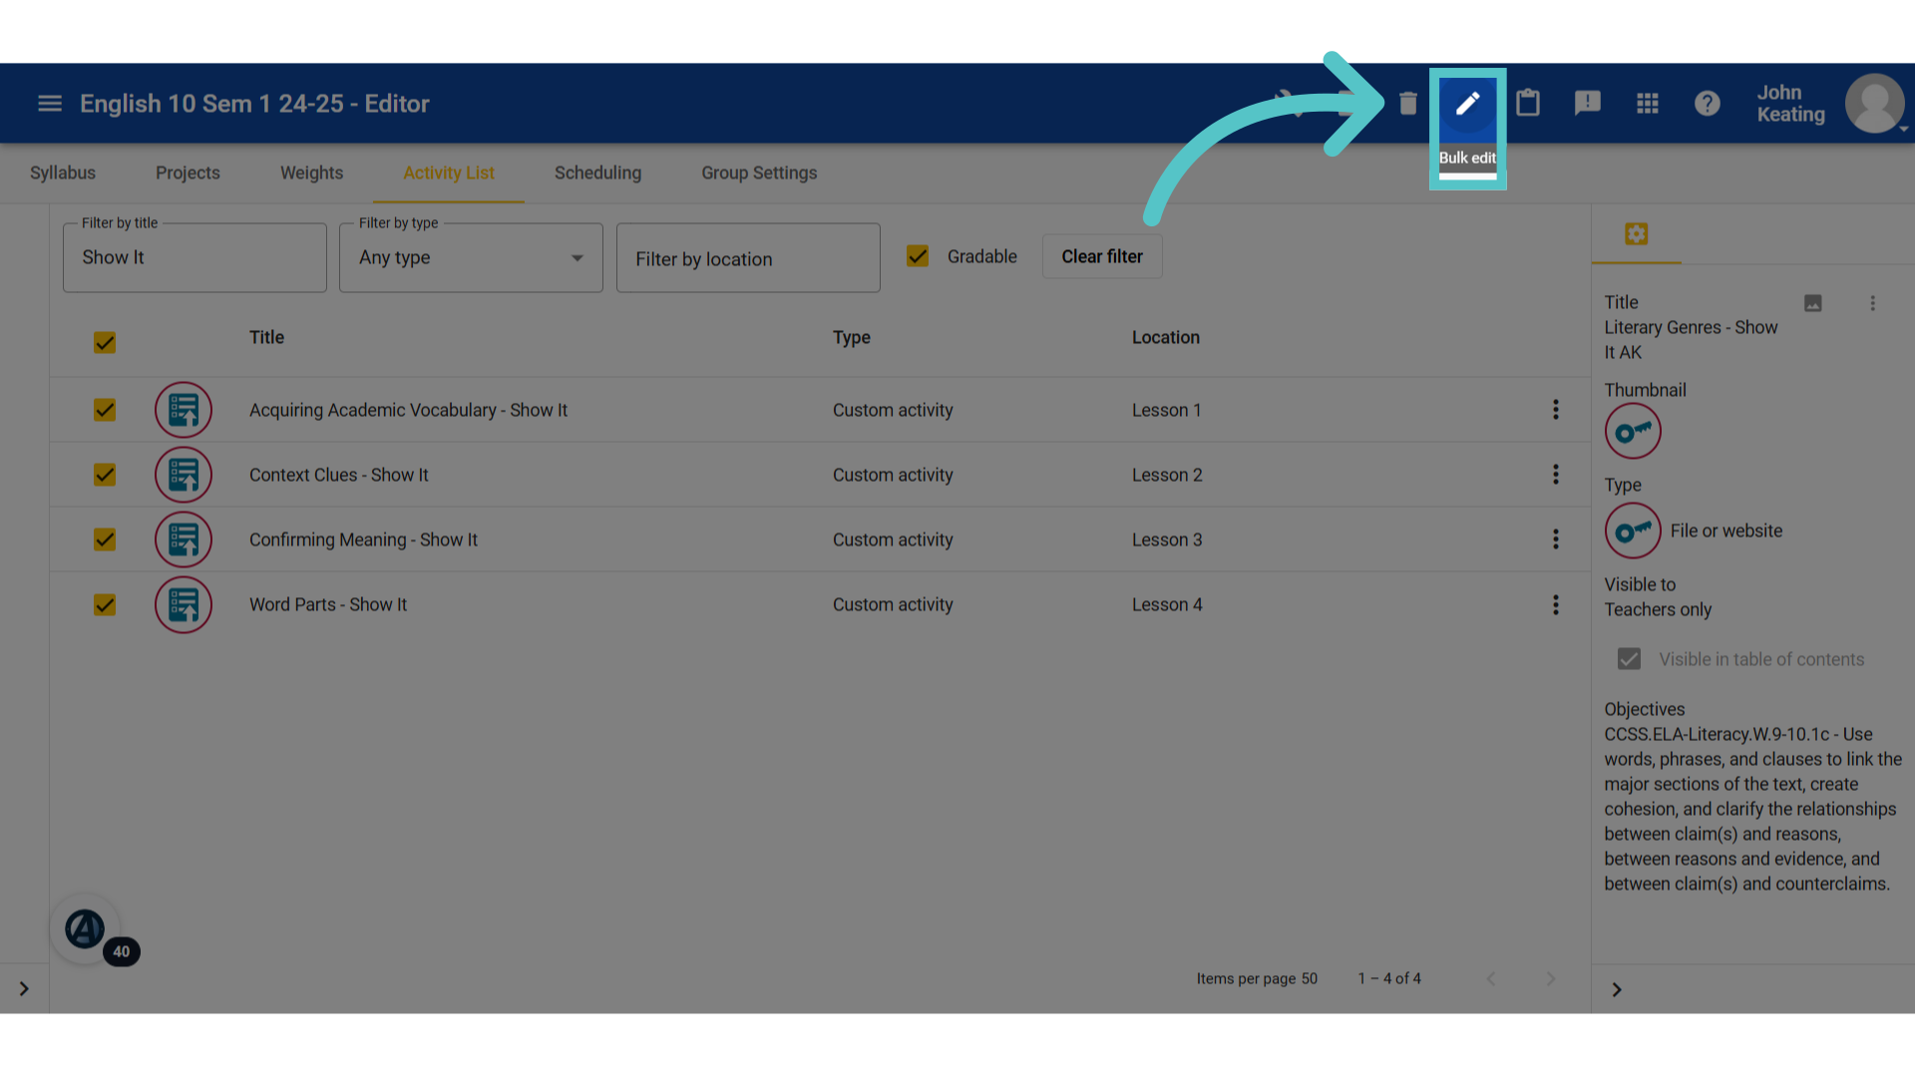Viewport: 1915px width, 1077px height.
Task: Click the Filter by title field
Action: [194, 257]
